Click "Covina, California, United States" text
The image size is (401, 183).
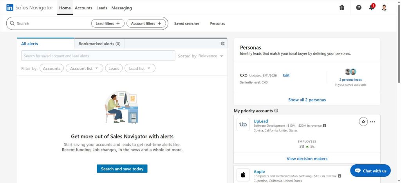pos(275,130)
